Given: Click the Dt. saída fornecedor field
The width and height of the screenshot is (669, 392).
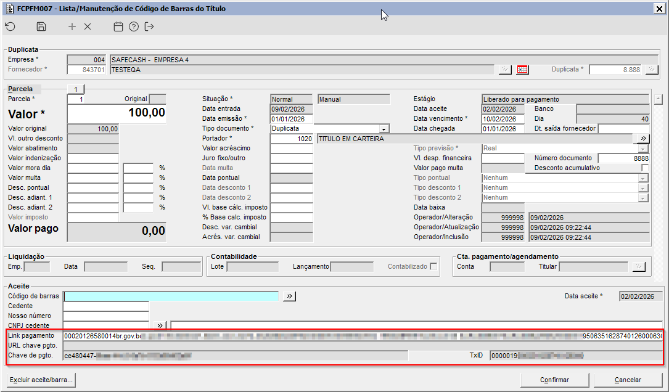Looking at the screenshot, I should tap(624, 129).
